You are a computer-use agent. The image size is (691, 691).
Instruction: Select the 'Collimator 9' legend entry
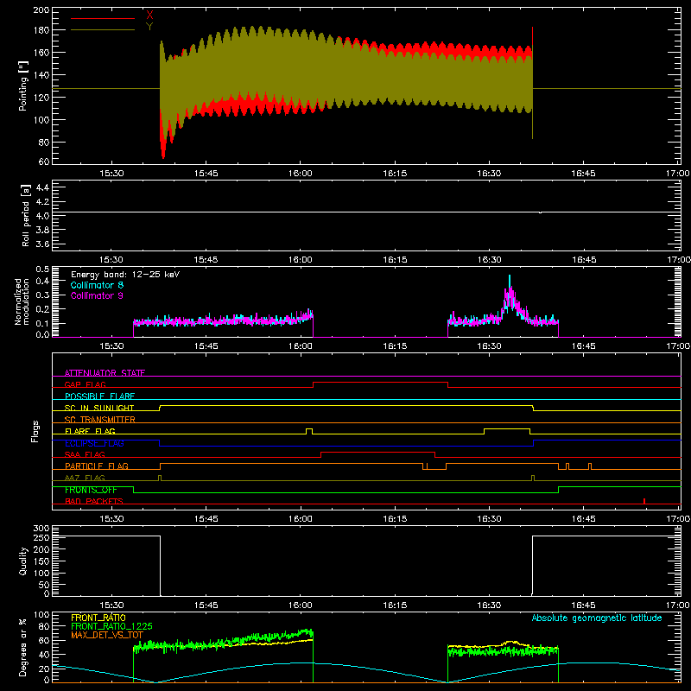click(x=97, y=295)
